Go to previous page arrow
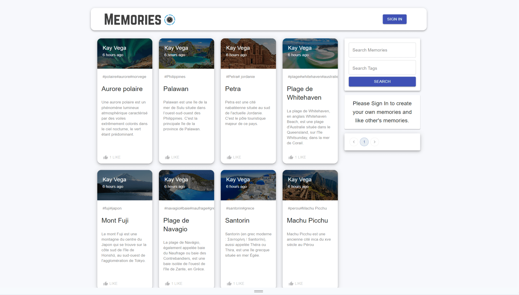Screen dimensions: 519x295 point(354,142)
